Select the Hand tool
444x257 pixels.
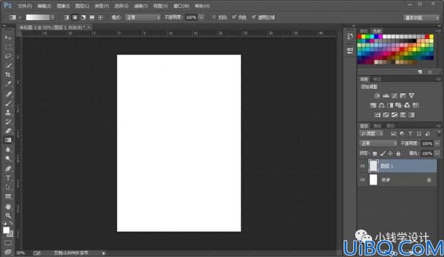tap(8, 206)
